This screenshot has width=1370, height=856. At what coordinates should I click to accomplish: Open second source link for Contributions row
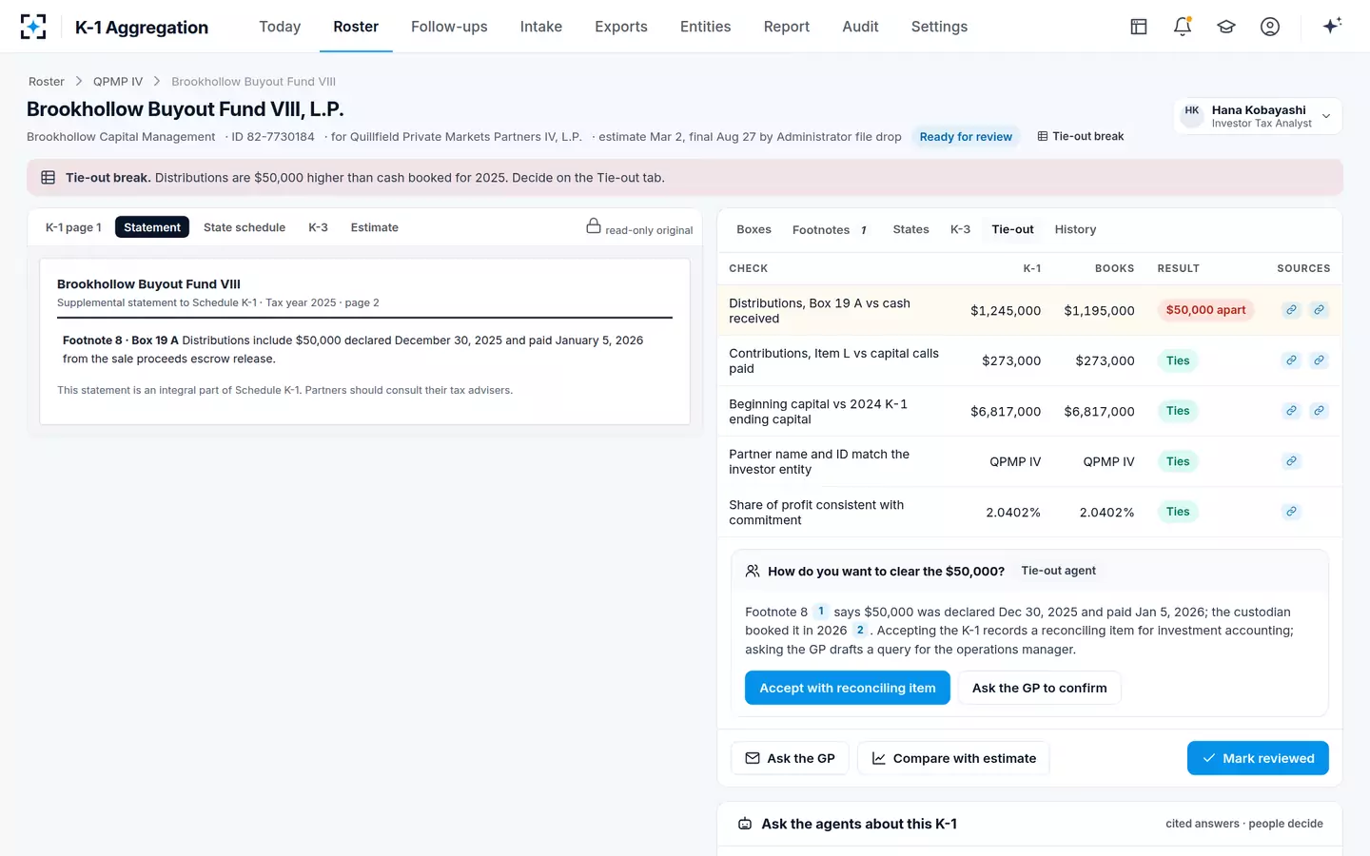(x=1319, y=360)
